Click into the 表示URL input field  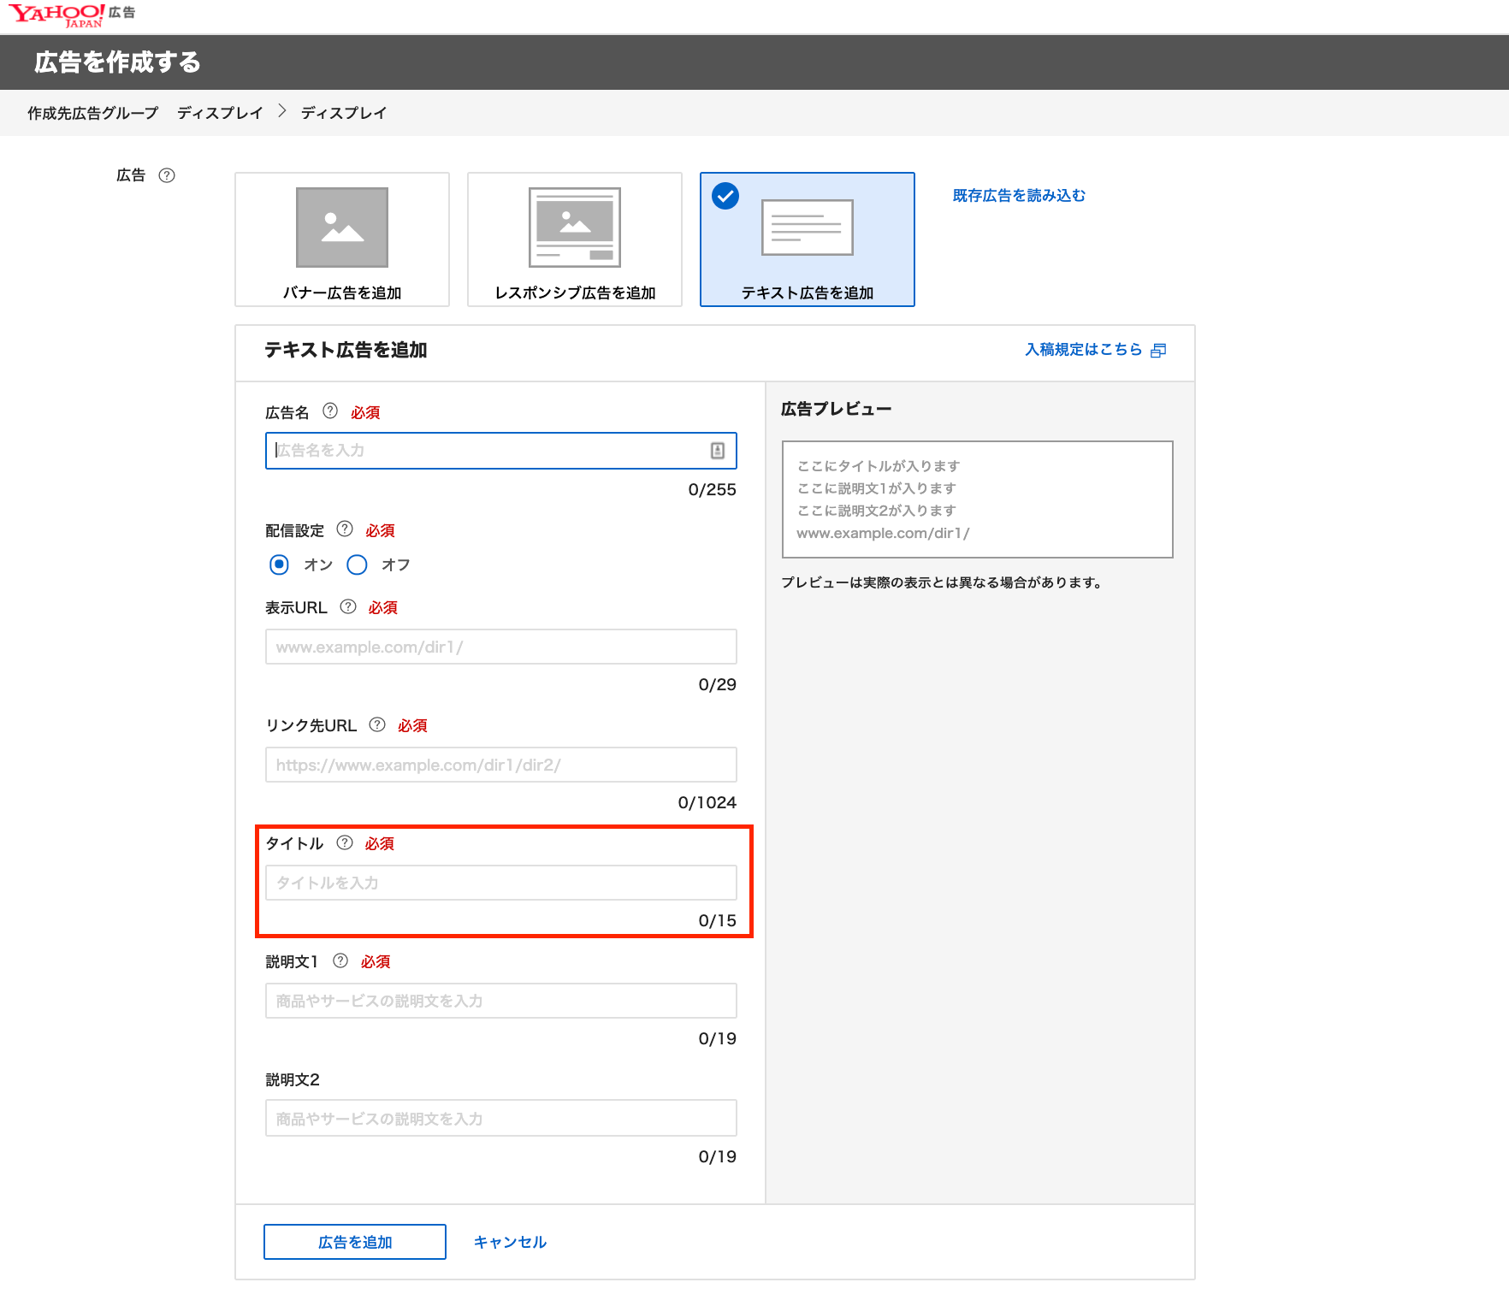pos(501,647)
